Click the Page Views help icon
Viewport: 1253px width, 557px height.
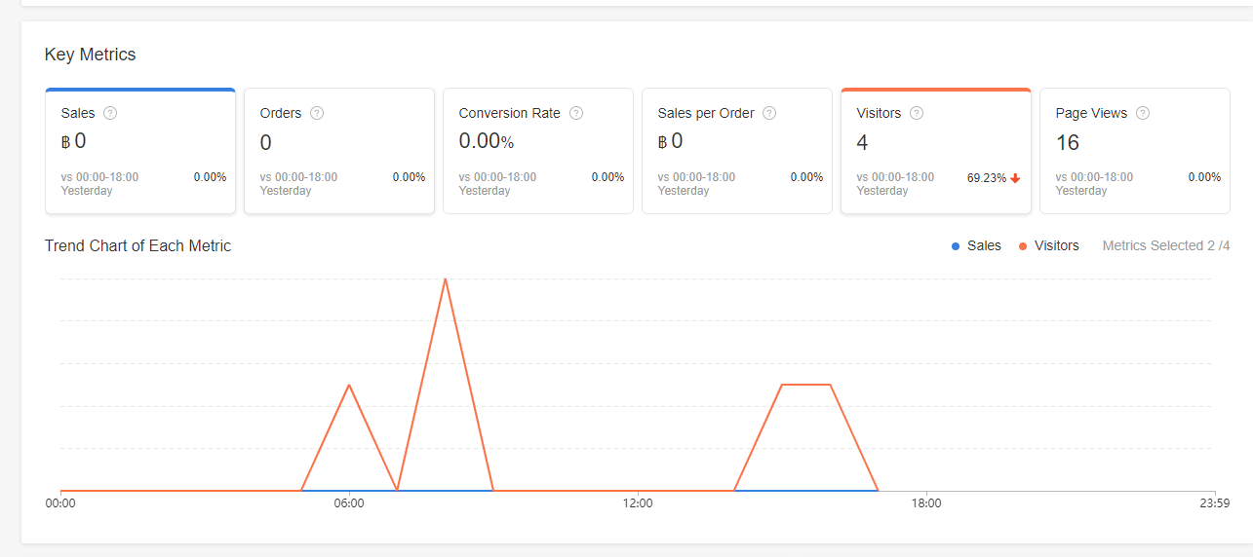1143,113
